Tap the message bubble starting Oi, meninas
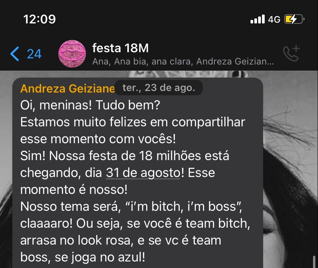Screen dimensions: 318x268 click(138, 173)
